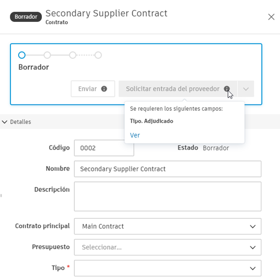Select the fourth workflow step circle
Viewport: 280px width, 280px height.
(98, 55)
